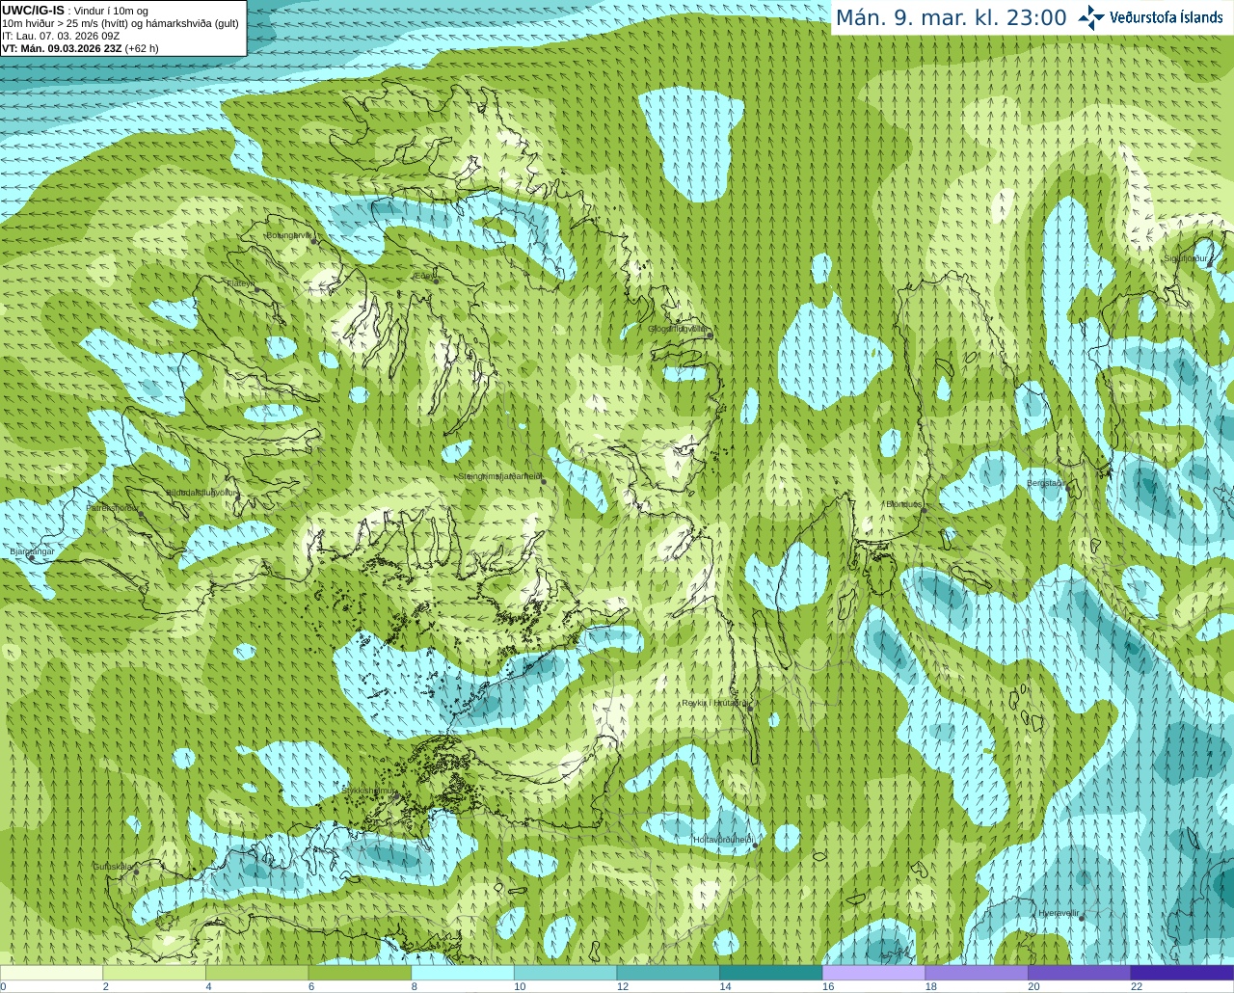Click the 2–4 m/s light green legend swatch
This screenshot has height=993, width=1234.
pyautogui.click(x=154, y=973)
